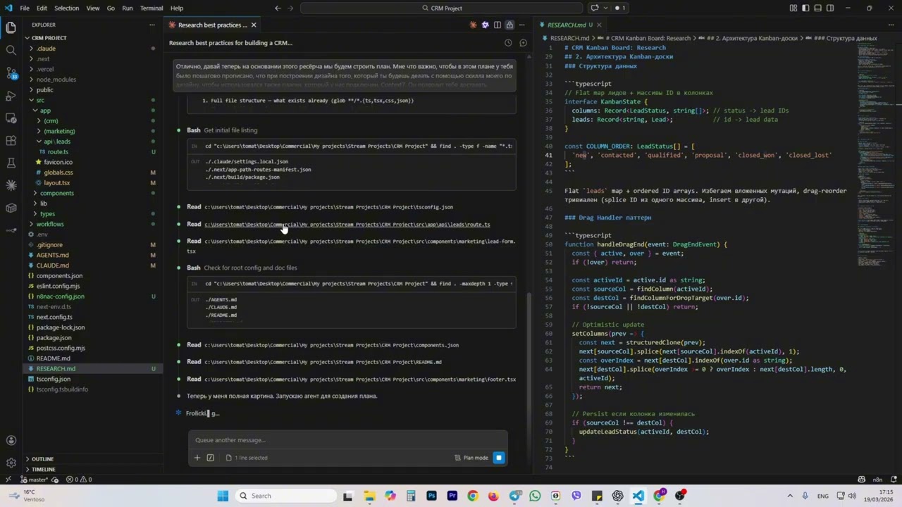Image resolution: width=902 pixels, height=507 pixels.
Task: Toggle the bottom Panel visibility
Action: click(x=818, y=8)
